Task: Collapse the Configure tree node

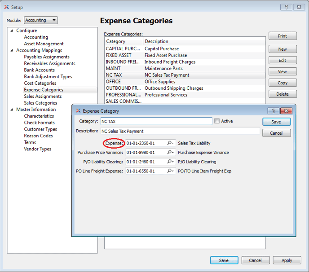Action: click(12, 31)
